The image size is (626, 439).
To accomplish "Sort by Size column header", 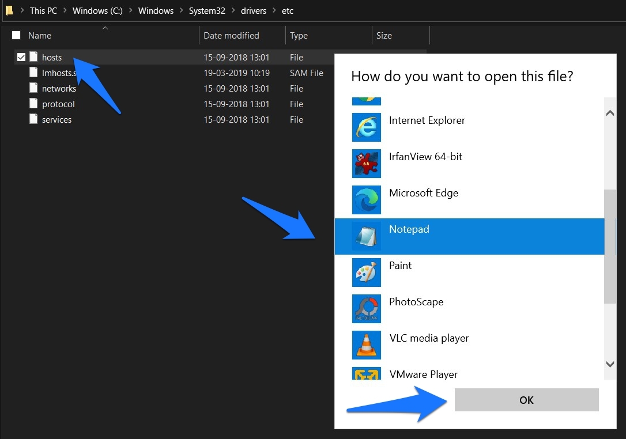I will pyautogui.click(x=384, y=36).
